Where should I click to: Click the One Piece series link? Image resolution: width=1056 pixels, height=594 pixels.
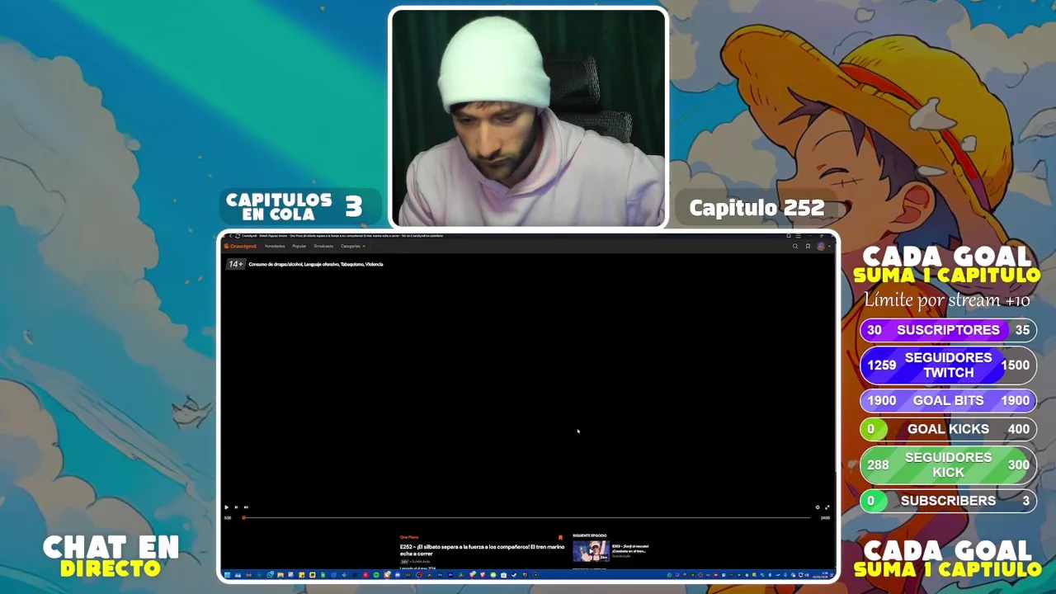tap(409, 537)
